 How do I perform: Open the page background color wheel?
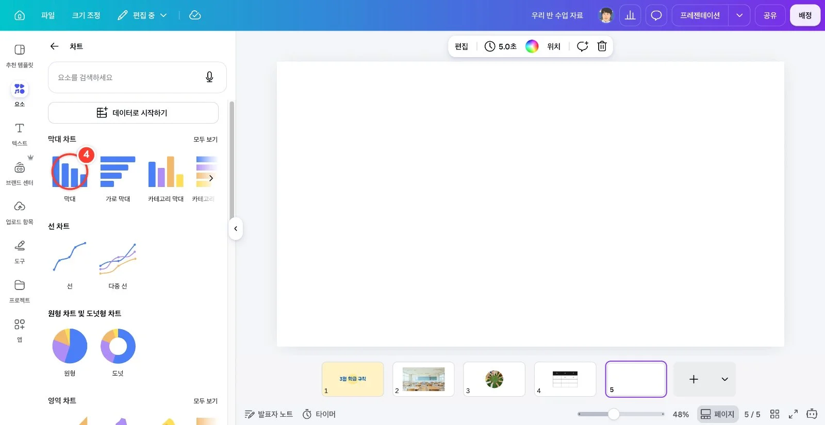532,46
